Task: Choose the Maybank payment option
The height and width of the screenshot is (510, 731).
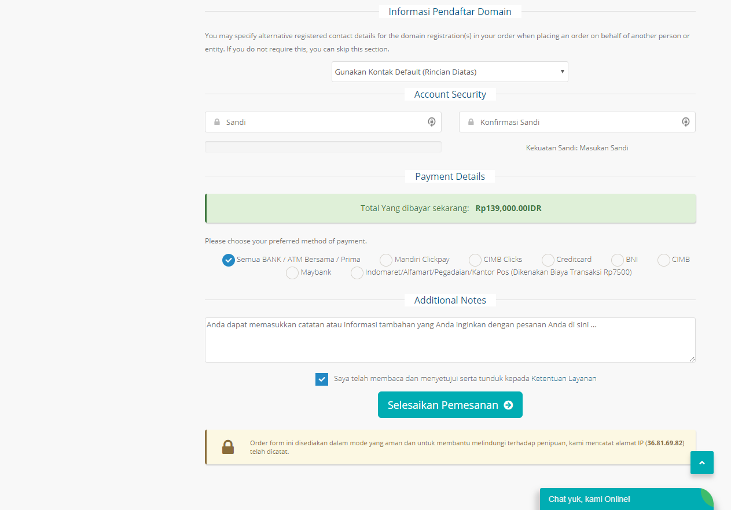Action: click(292, 273)
